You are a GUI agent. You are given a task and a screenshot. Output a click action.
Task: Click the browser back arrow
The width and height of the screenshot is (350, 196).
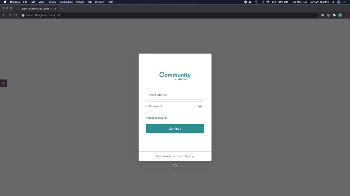(x=4, y=15)
